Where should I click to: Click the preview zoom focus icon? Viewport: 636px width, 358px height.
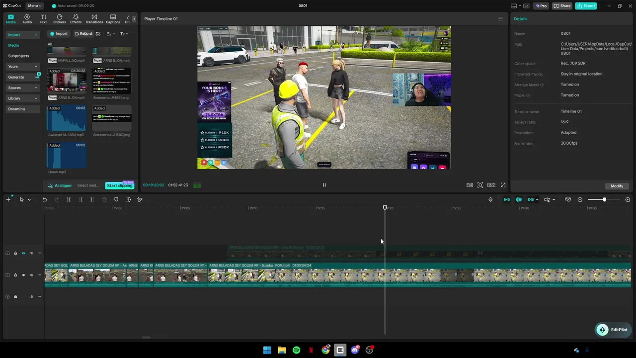pyautogui.click(x=480, y=185)
